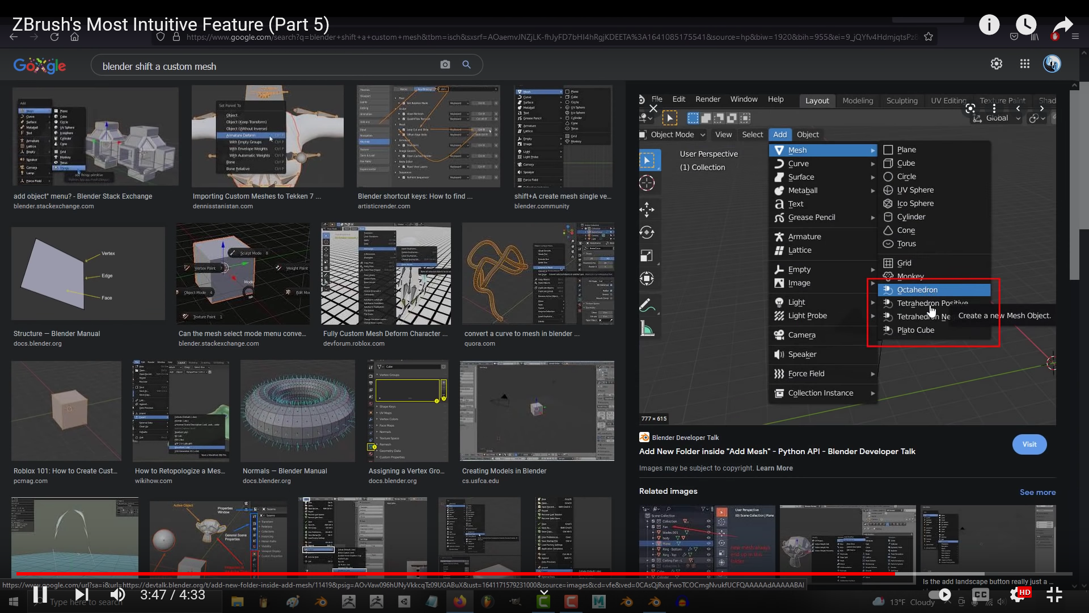Open the Global orientation dropdown
Image resolution: width=1089 pixels, height=613 pixels.
coord(997,118)
